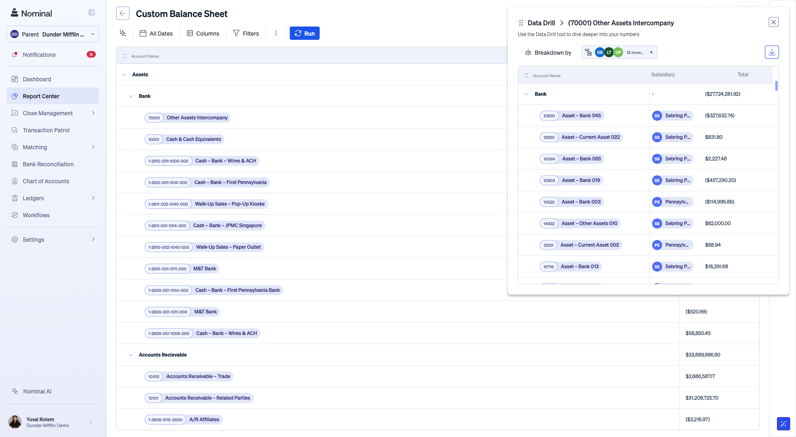Collapse all rows via the Account Name header arrows
Image resolution: width=796 pixels, height=437 pixels.
click(124, 56)
